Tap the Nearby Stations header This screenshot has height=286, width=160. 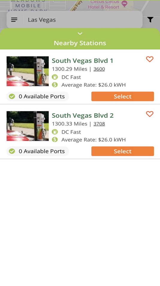pos(80,43)
